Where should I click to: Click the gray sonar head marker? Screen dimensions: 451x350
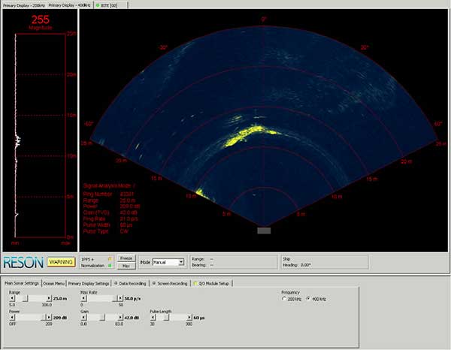[264, 231]
